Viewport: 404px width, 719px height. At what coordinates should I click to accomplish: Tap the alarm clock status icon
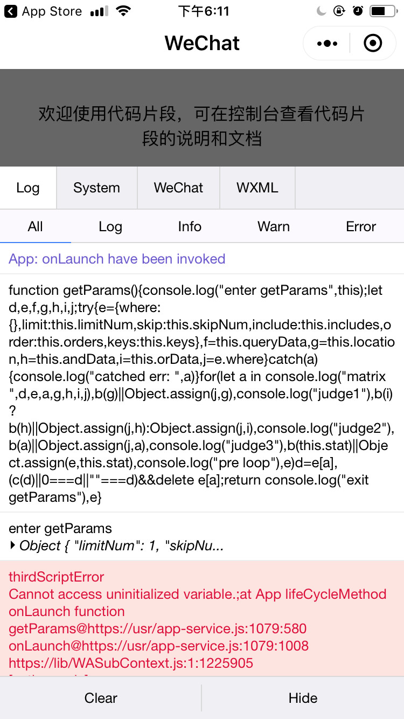coord(358,11)
